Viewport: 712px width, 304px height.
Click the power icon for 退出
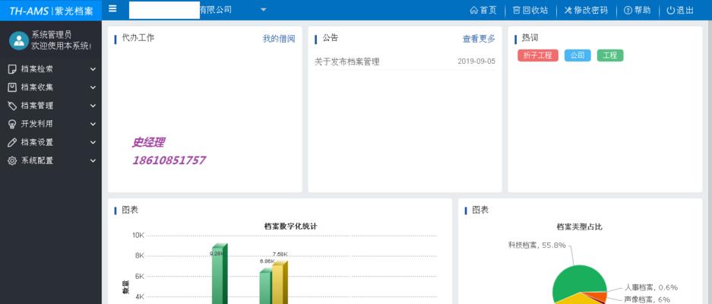click(671, 11)
